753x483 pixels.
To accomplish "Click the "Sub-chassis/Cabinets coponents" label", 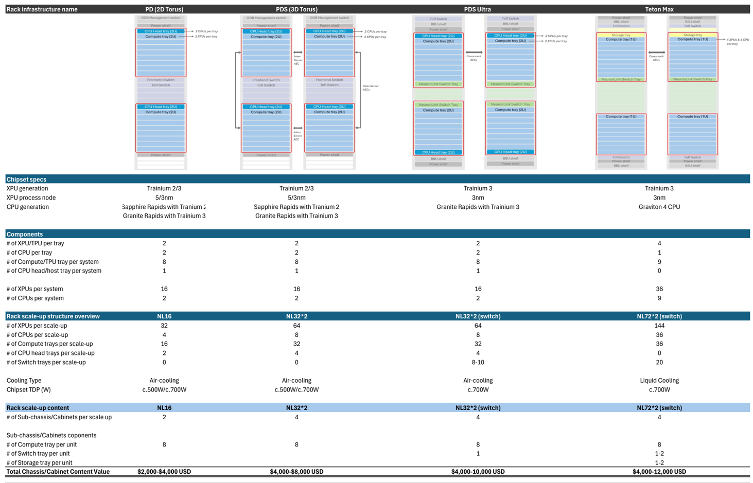I will (51, 435).
